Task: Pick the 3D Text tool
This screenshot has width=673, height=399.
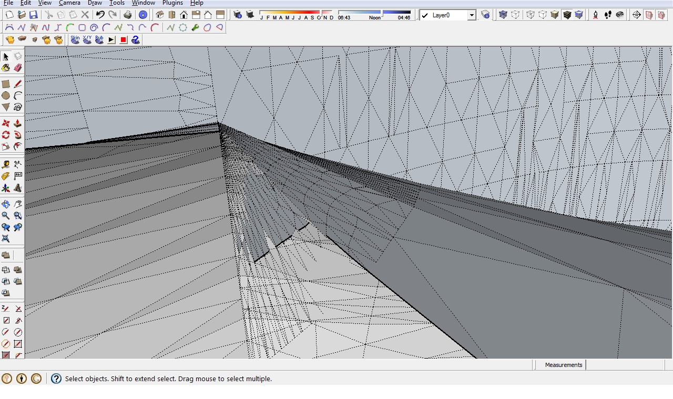Action: (18, 187)
